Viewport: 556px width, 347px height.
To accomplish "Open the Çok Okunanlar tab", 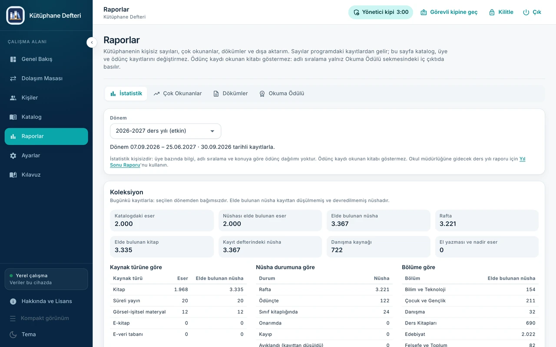I will tap(178, 93).
